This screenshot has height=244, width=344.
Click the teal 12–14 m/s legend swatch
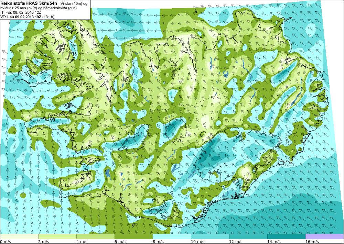point(248,236)
